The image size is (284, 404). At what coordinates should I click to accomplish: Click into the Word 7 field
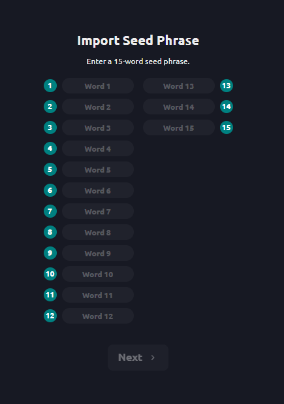tap(98, 211)
